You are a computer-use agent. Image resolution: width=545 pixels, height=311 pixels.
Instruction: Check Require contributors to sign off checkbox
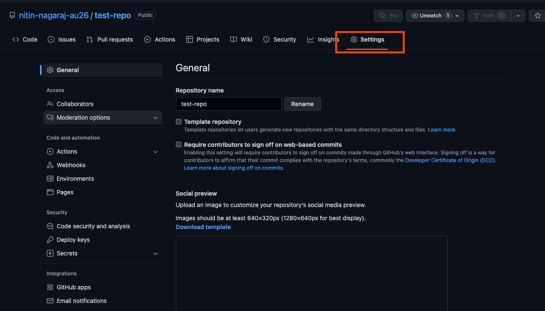[x=179, y=145]
